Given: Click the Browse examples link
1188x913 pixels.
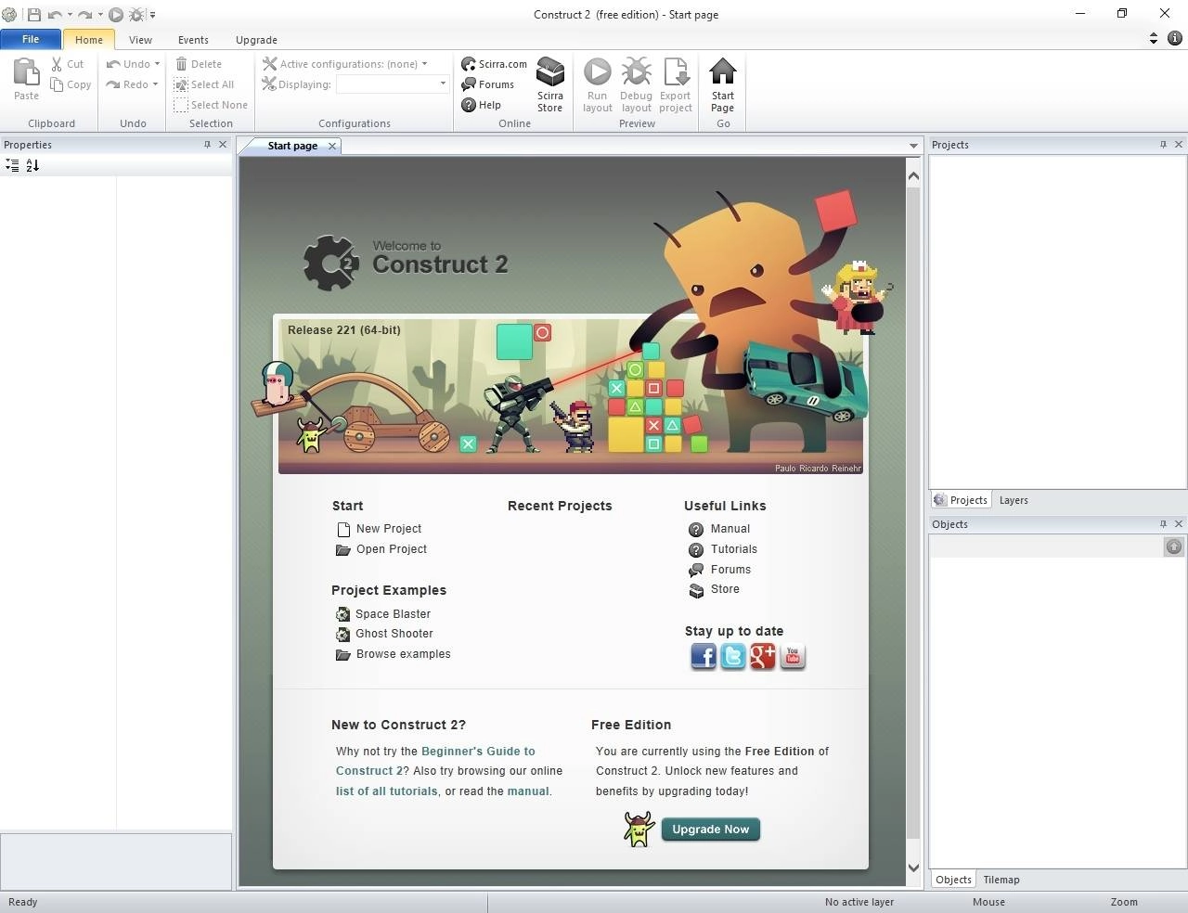Looking at the screenshot, I should point(404,654).
